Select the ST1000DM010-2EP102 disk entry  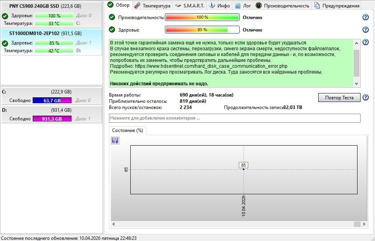click(51, 42)
